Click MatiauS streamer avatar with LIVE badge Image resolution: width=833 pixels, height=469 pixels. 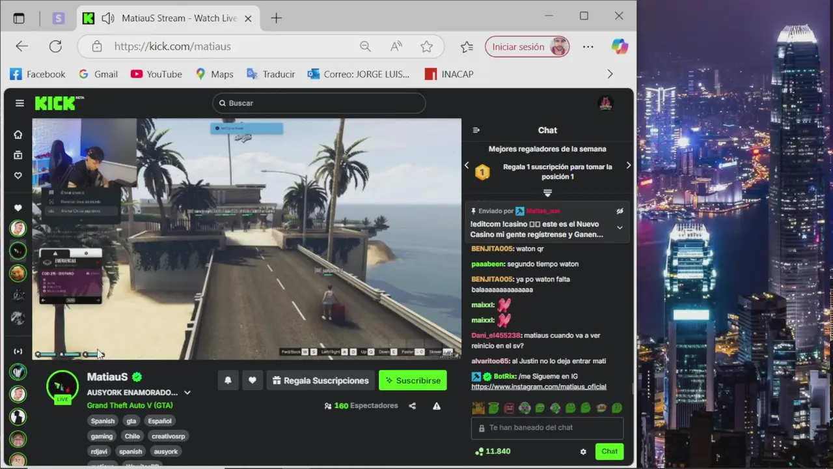62,387
